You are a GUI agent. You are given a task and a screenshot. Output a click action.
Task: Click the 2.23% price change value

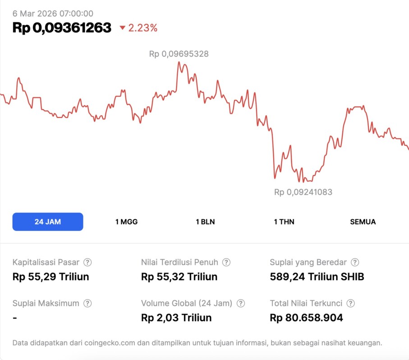click(143, 28)
